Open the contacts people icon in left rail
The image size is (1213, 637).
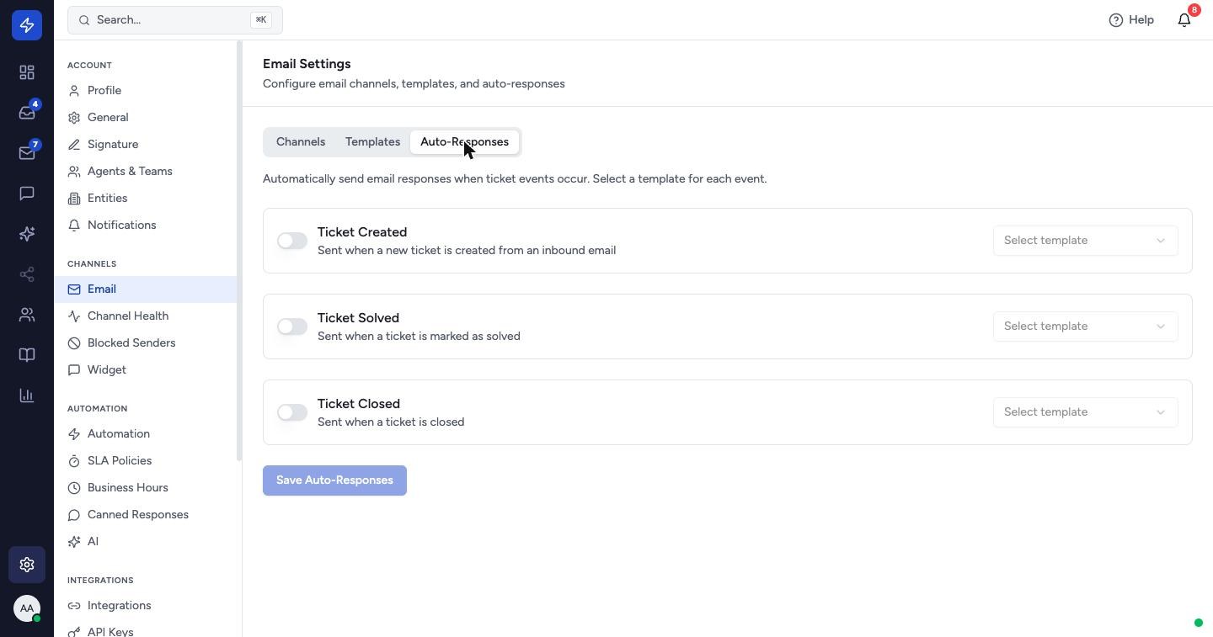click(27, 315)
